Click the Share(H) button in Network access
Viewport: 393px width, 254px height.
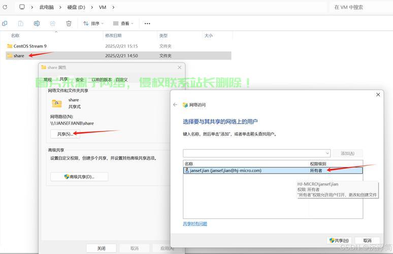pyautogui.click(x=339, y=240)
